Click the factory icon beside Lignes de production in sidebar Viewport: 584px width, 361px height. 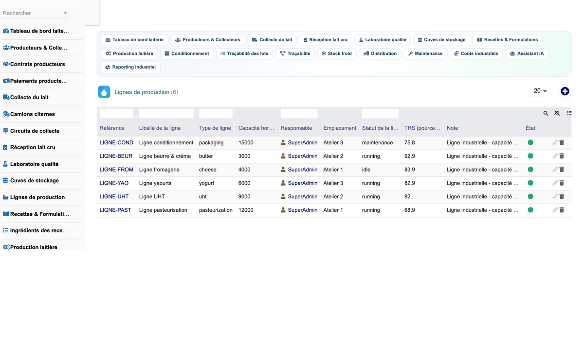point(6,197)
